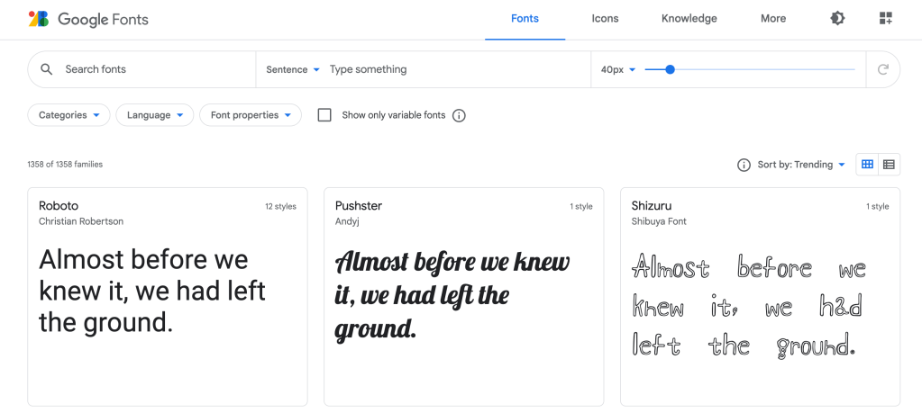Click the sort info icon
The width and height of the screenshot is (922, 413).
[744, 165]
